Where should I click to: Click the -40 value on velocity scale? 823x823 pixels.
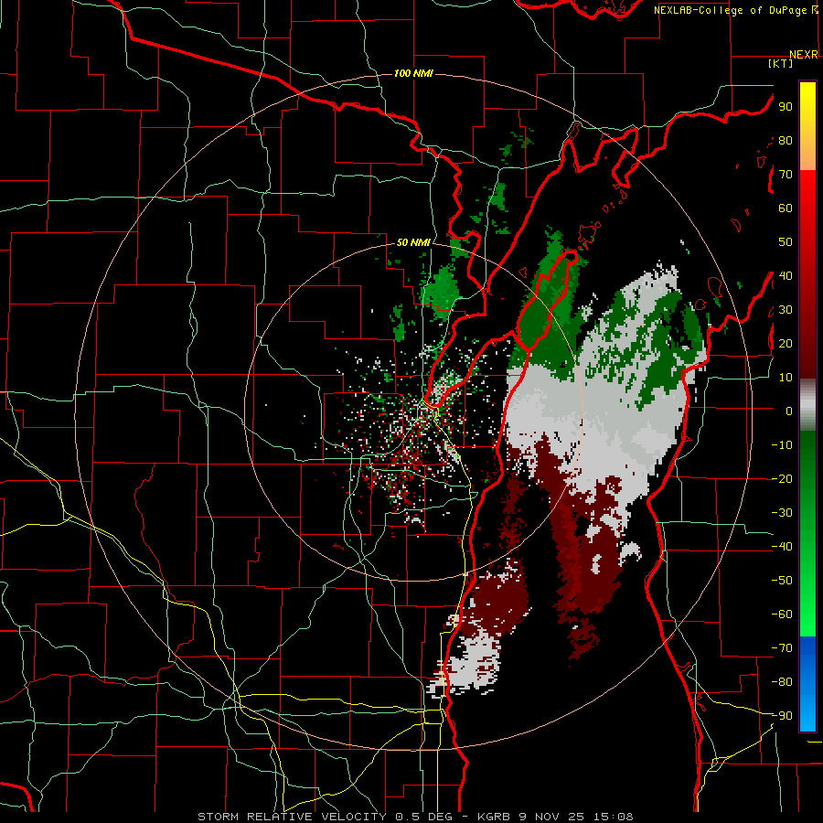click(782, 547)
